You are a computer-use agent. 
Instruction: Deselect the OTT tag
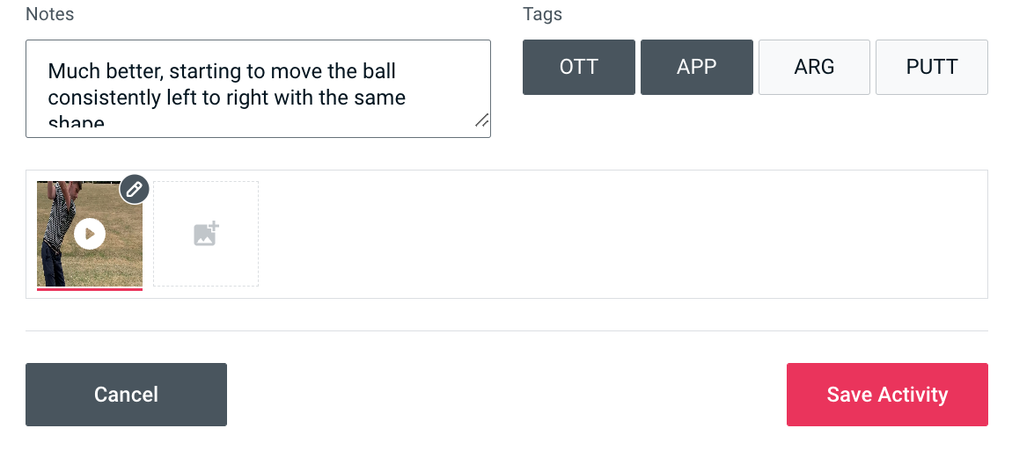(579, 67)
